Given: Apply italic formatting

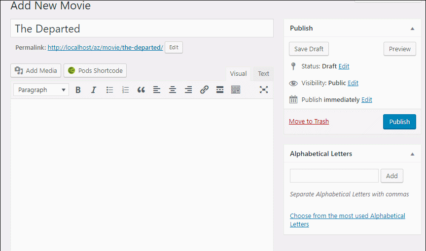Looking at the screenshot, I should pyautogui.click(x=93, y=90).
